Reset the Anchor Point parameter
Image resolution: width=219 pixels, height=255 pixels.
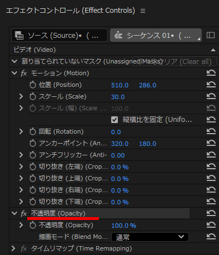pos(211,143)
